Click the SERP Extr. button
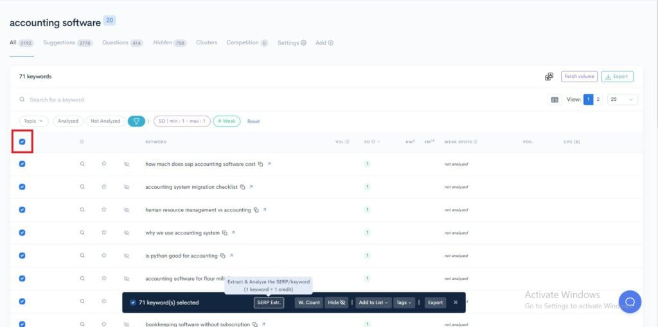Screen dimensions: 658x327 269,302
